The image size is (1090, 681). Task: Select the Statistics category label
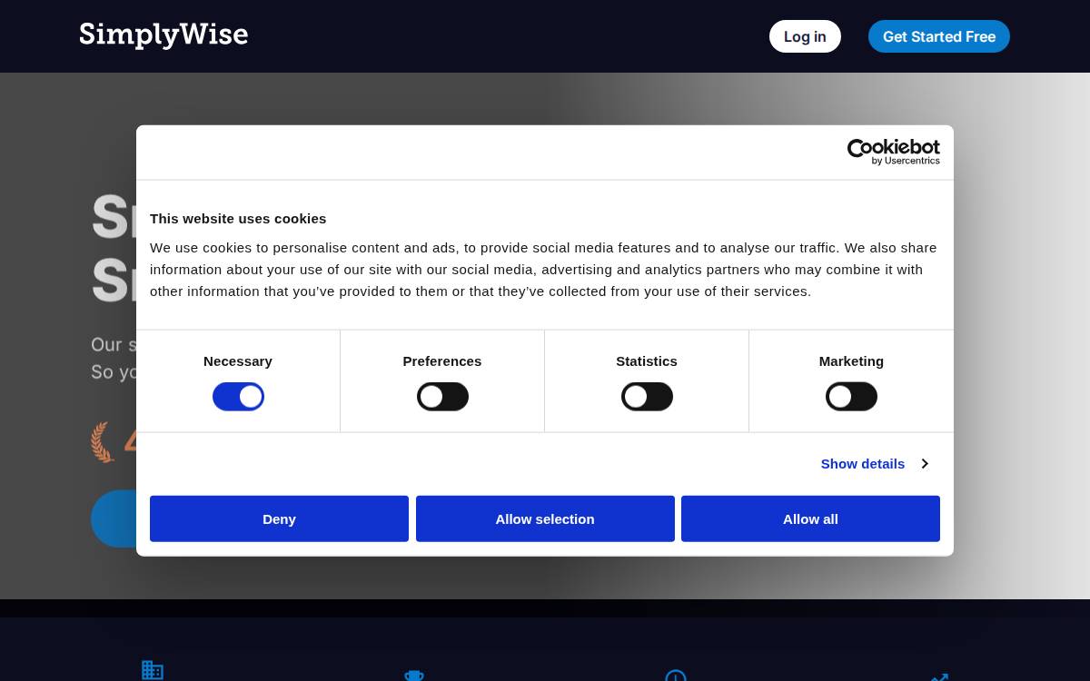pyautogui.click(x=647, y=361)
